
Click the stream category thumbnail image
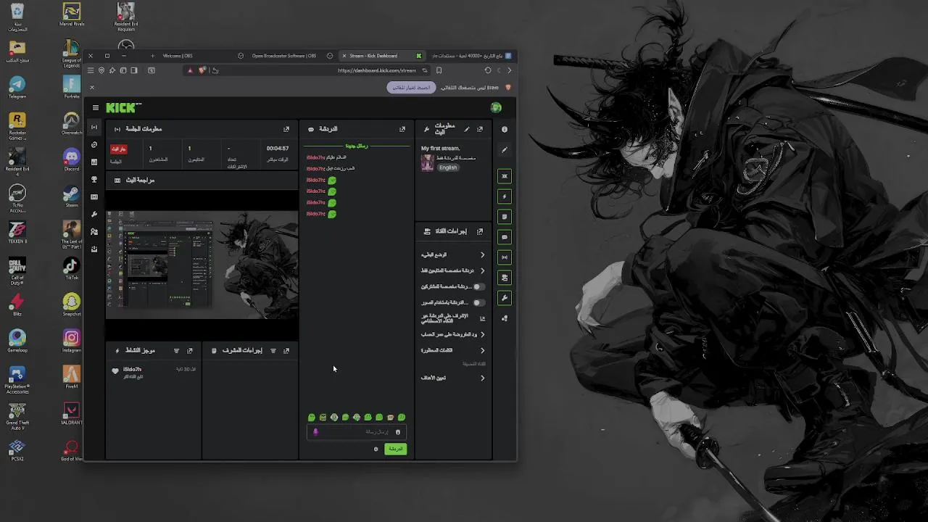(428, 162)
